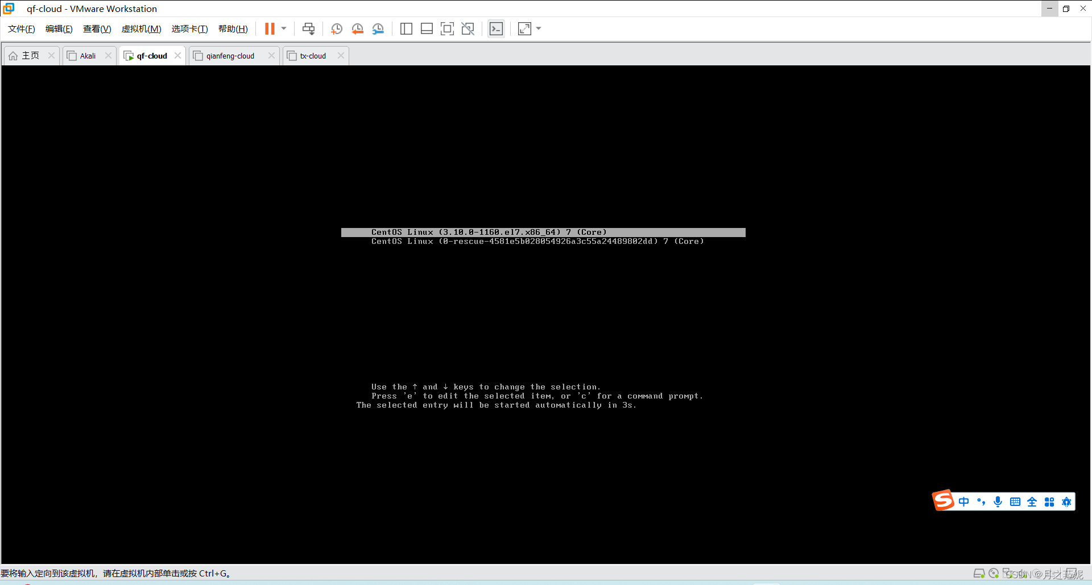Close the Akali tab
Screen dimensions: 1092x585
pyautogui.click(x=108, y=56)
